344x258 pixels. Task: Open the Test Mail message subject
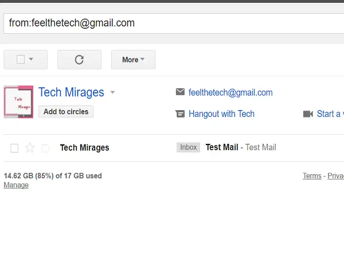tap(222, 147)
